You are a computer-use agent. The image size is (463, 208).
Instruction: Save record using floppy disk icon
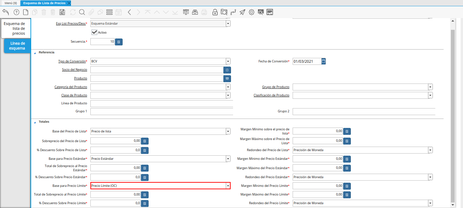62,12
